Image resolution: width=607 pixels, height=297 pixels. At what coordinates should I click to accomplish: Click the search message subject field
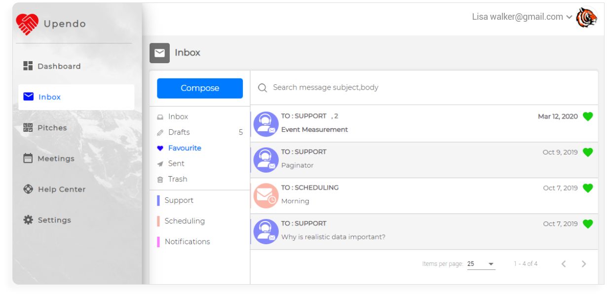(424, 87)
